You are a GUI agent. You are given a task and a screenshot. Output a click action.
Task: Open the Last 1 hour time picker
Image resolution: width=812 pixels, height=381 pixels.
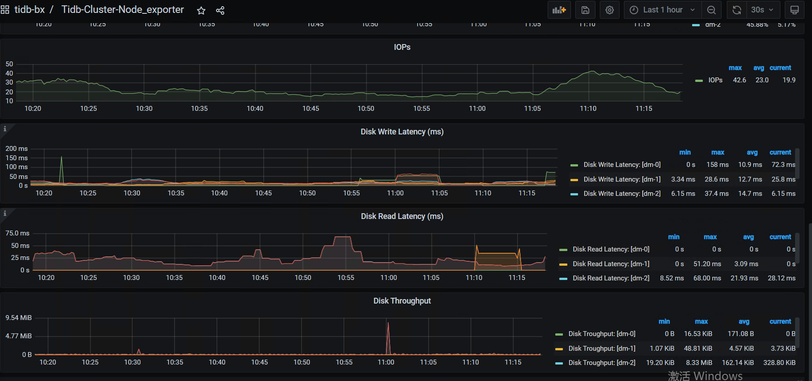tap(662, 10)
